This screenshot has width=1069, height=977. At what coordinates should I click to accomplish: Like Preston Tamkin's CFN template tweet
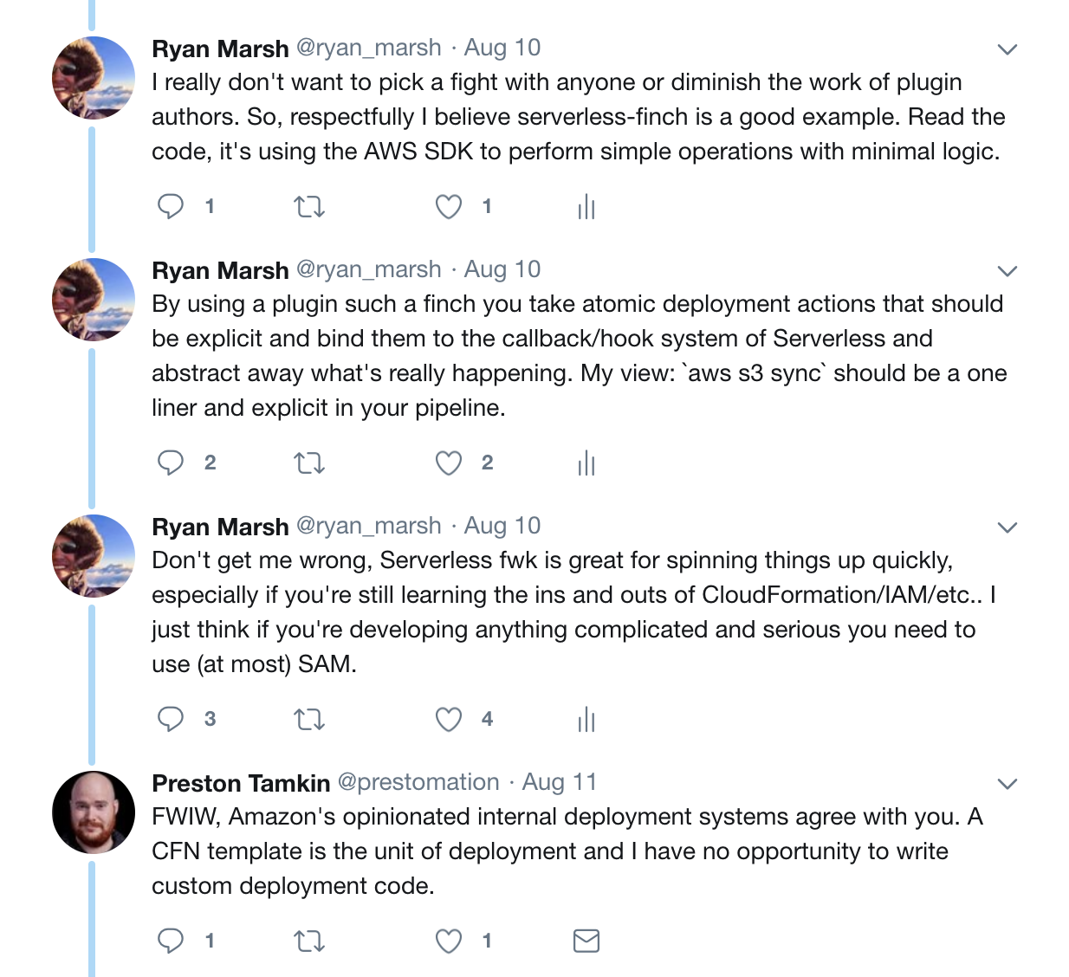448,941
